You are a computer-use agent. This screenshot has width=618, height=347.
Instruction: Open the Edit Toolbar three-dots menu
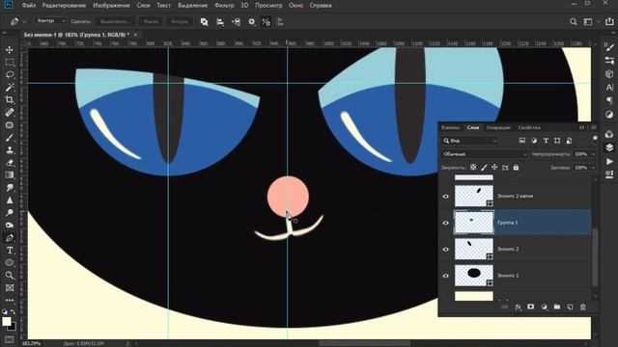pos(10,300)
